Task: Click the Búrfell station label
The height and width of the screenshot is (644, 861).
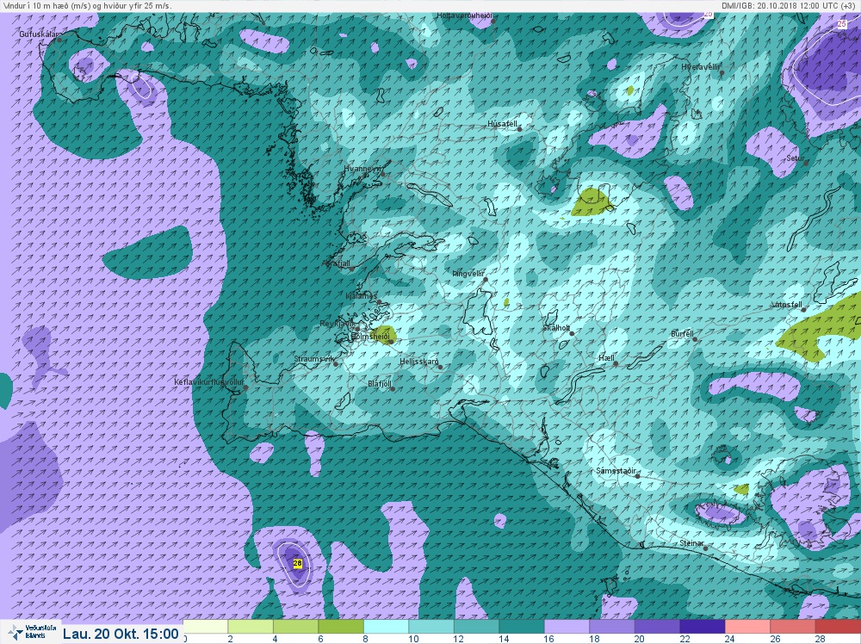Action: 683,334
